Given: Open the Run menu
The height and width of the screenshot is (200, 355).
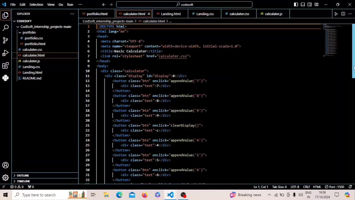Looking at the screenshot, I should click(x=70, y=4).
